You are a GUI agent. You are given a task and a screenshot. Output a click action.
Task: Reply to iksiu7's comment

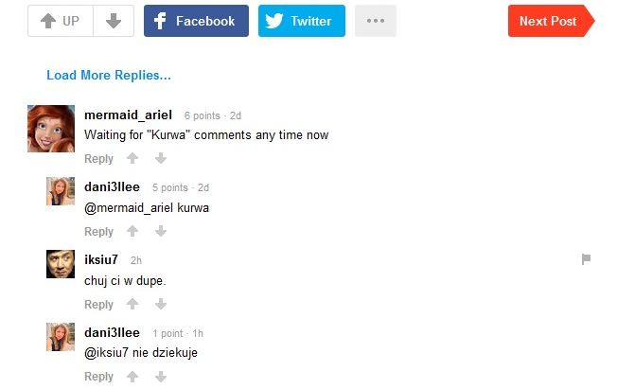point(98,305)
